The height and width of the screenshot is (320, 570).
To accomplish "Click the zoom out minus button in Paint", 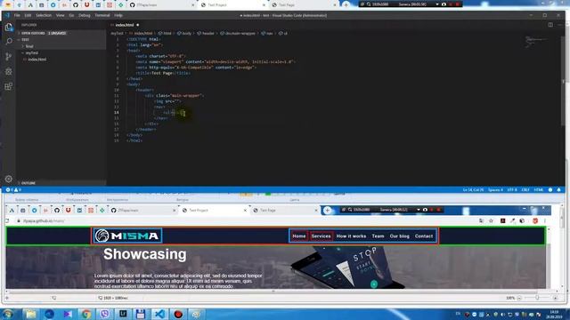I will coord(519,298).
